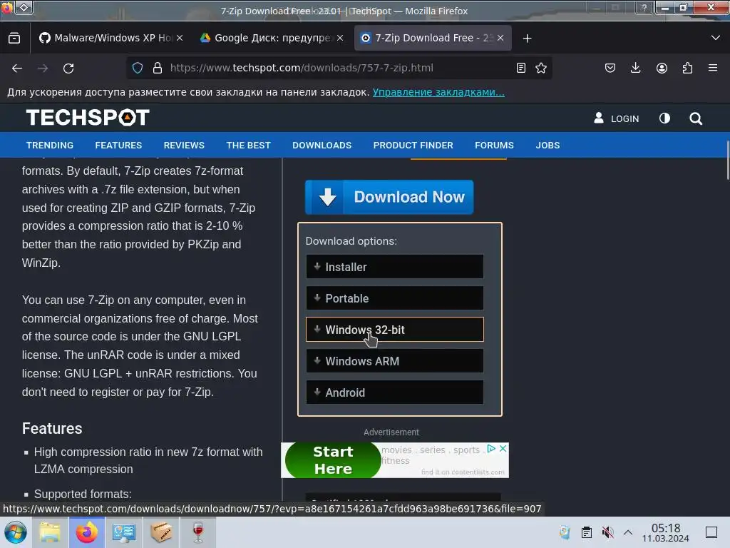Image resolution: width=730 pixels, height=548 pixels.
Task: Save page to Pocket
Action: click(610, 68)
